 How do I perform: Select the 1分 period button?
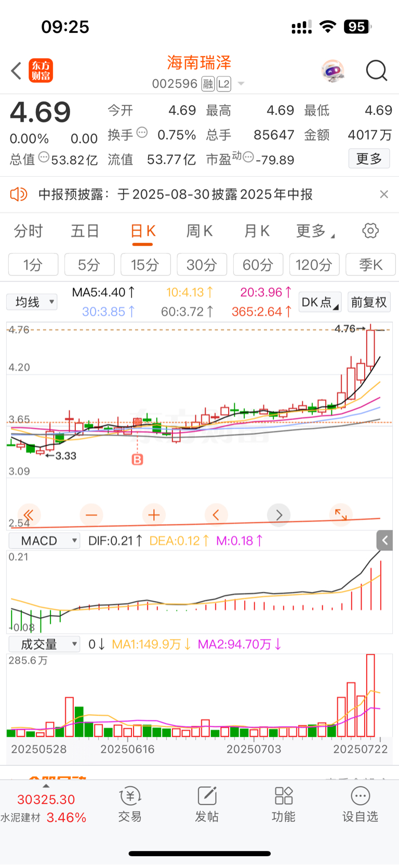[33, 265]
